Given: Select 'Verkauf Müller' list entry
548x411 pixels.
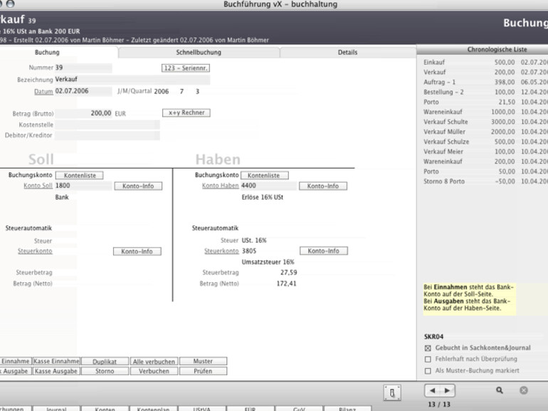Looking at the screenshot, I should pyautogui.click(x=485, y=132).
